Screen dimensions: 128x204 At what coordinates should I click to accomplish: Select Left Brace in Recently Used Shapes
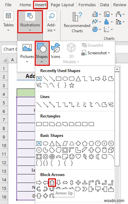coord(59,85)
